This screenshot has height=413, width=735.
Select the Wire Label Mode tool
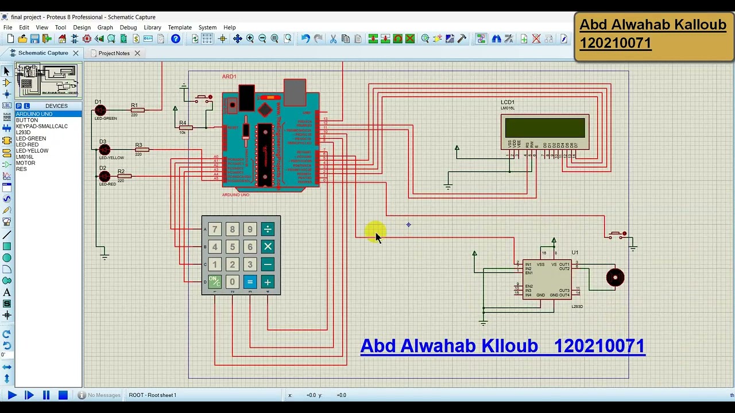pyautogui.click(x=7, y=106)
